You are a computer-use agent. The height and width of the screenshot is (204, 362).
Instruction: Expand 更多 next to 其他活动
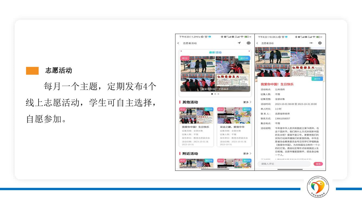click(x=247, y=102)
